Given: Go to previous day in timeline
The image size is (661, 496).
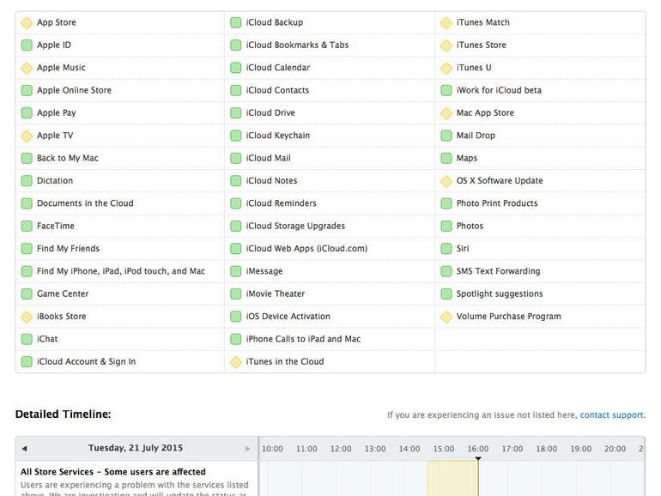Looking at the screenshot, I should point(24,449).
